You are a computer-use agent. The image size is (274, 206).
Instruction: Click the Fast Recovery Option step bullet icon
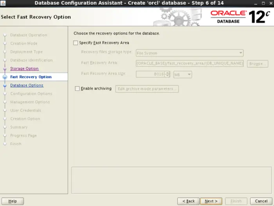(5, 77)
